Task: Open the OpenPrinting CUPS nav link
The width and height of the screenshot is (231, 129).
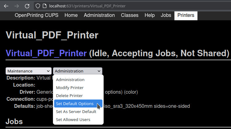Action: [37, 15]
